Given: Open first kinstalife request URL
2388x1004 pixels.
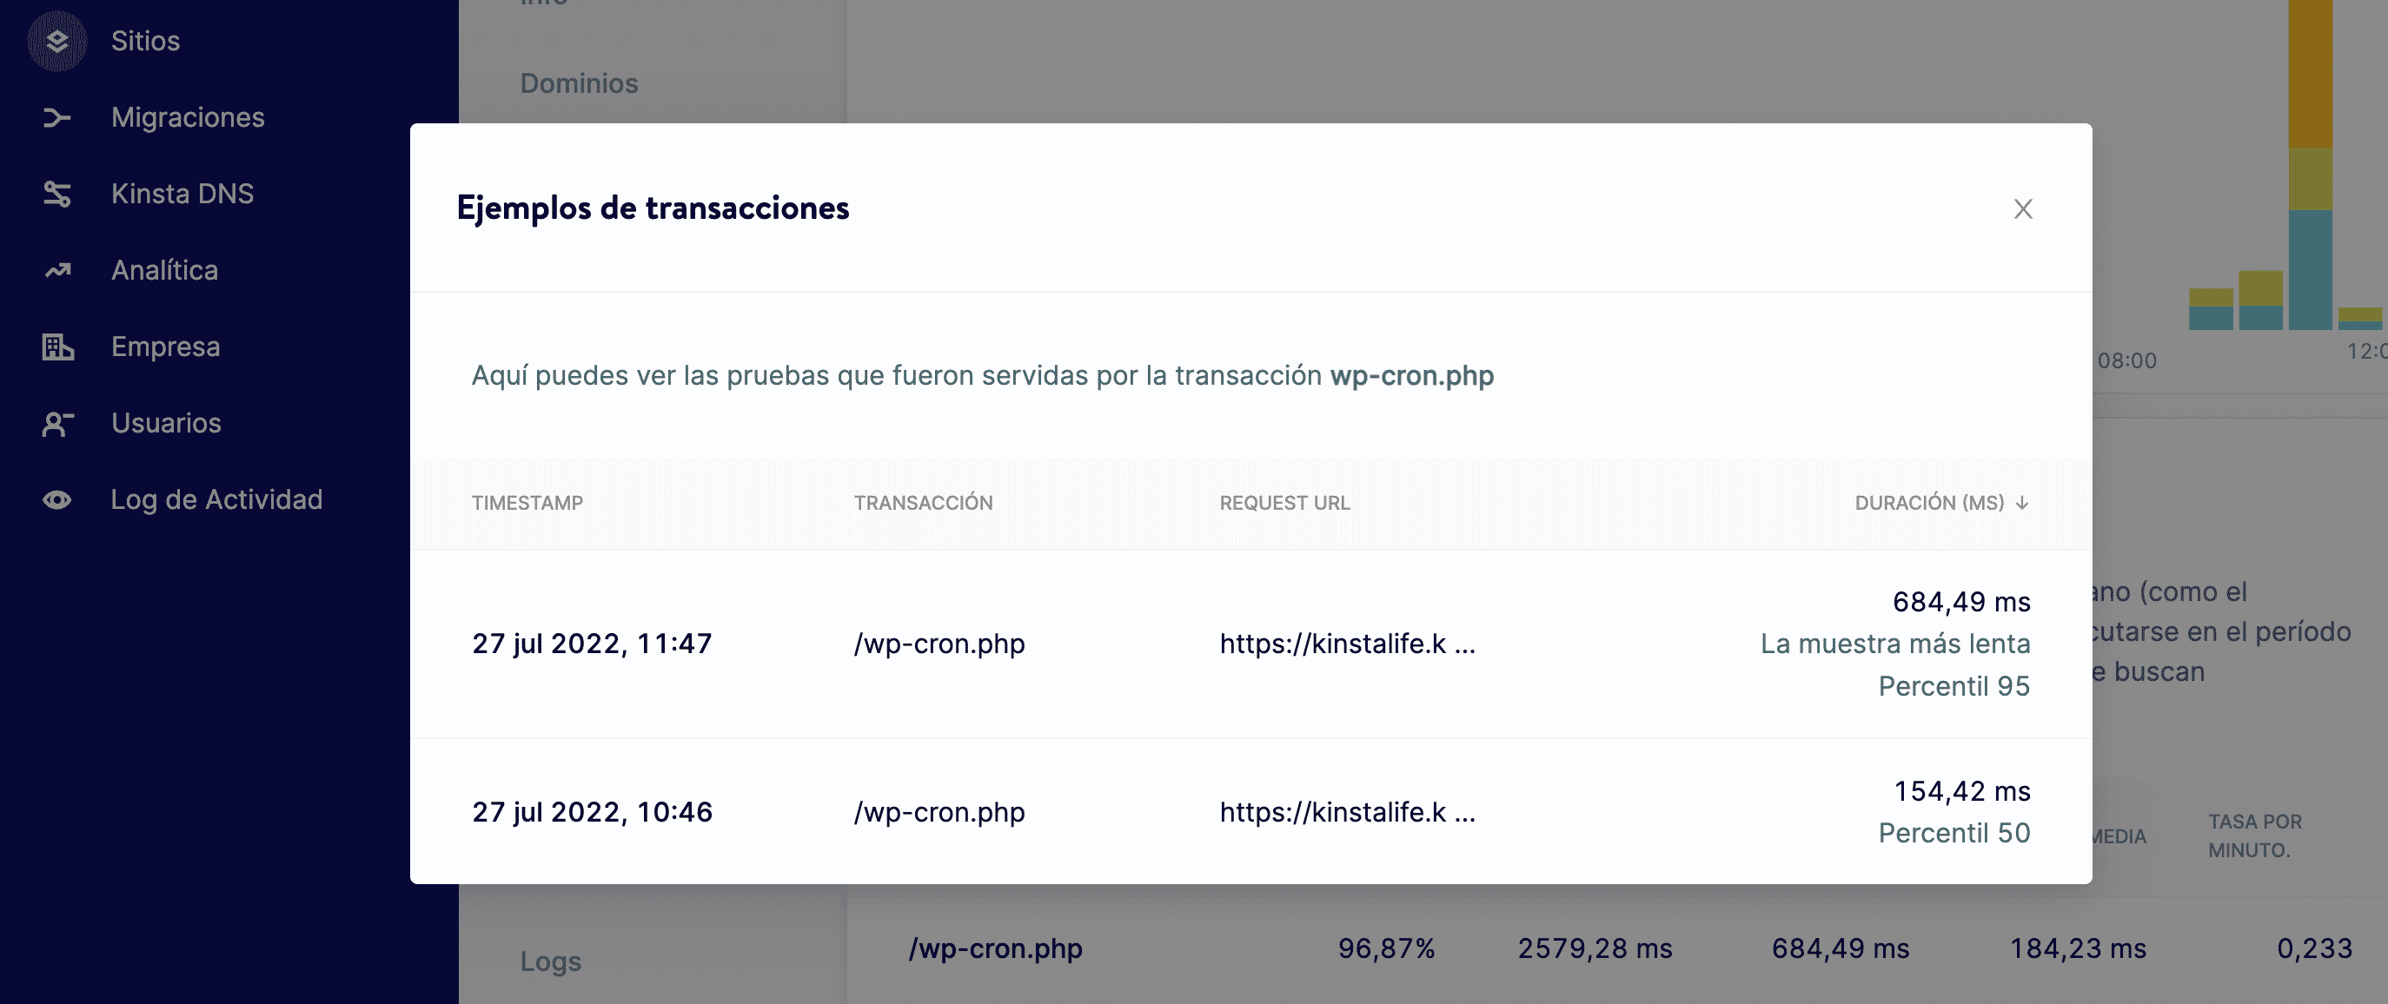Looking at the screenshot, I should 1346,644.
